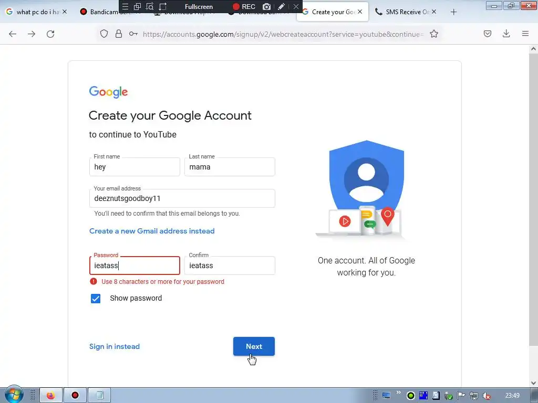Focus the First name field
Viewport: 538px width, 403px height.
click(x=134, y=167)
